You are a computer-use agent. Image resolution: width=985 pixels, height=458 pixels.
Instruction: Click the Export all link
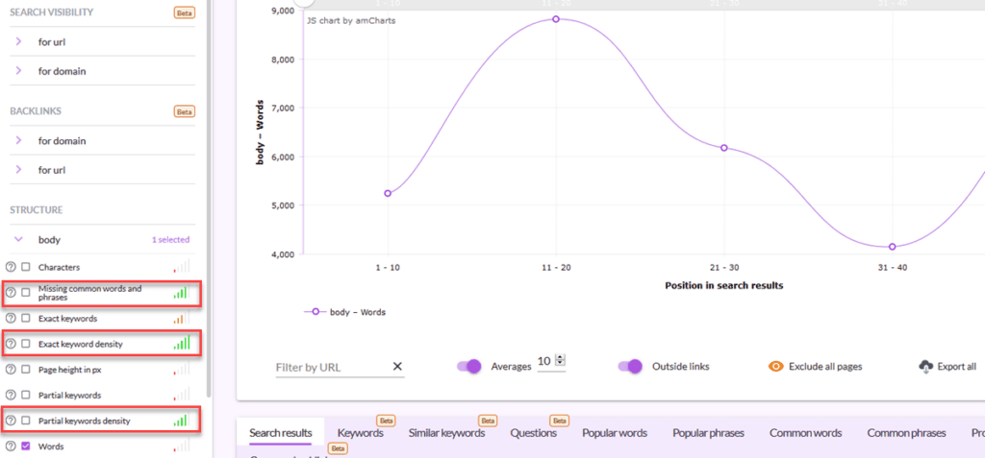(957, 367)
